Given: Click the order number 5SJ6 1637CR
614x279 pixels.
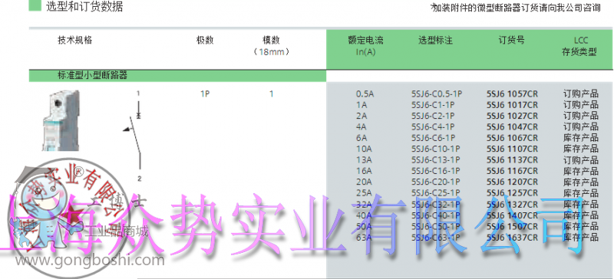Looking at the screenshot, I should coord(512,237).
